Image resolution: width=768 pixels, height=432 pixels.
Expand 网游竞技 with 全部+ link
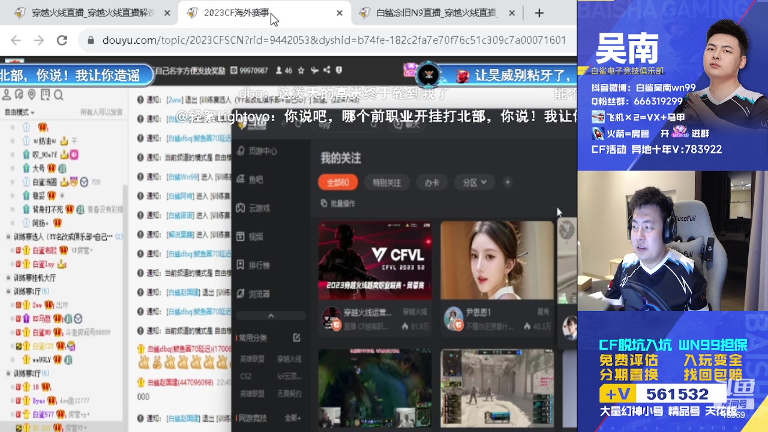(x=293, y=418)
